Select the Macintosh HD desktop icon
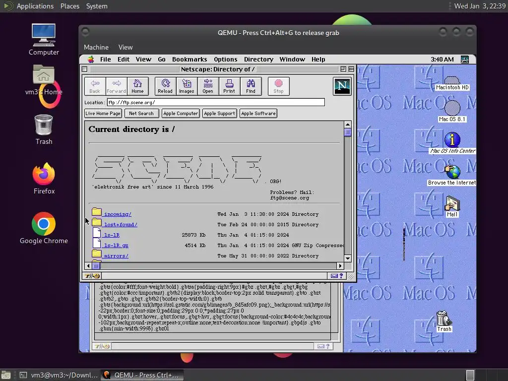This screenshot has width=508, height=381. point(452,83)
